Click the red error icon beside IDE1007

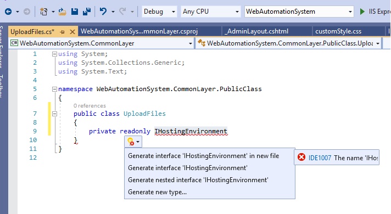[301, 157]
